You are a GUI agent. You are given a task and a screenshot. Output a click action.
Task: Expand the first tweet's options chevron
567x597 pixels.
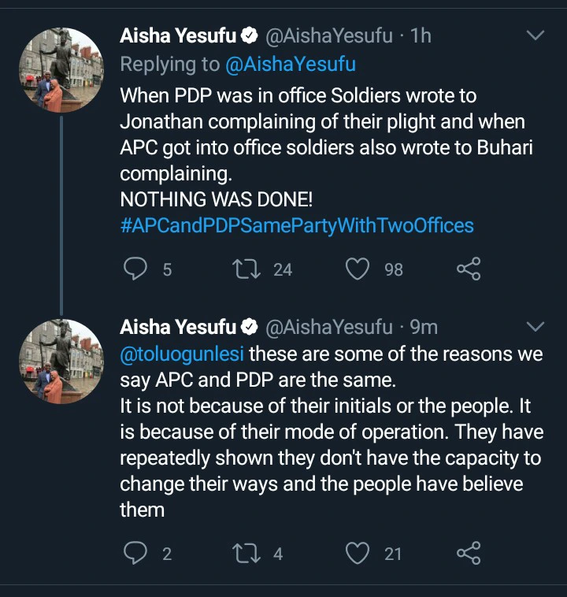(x=535, y=36)
